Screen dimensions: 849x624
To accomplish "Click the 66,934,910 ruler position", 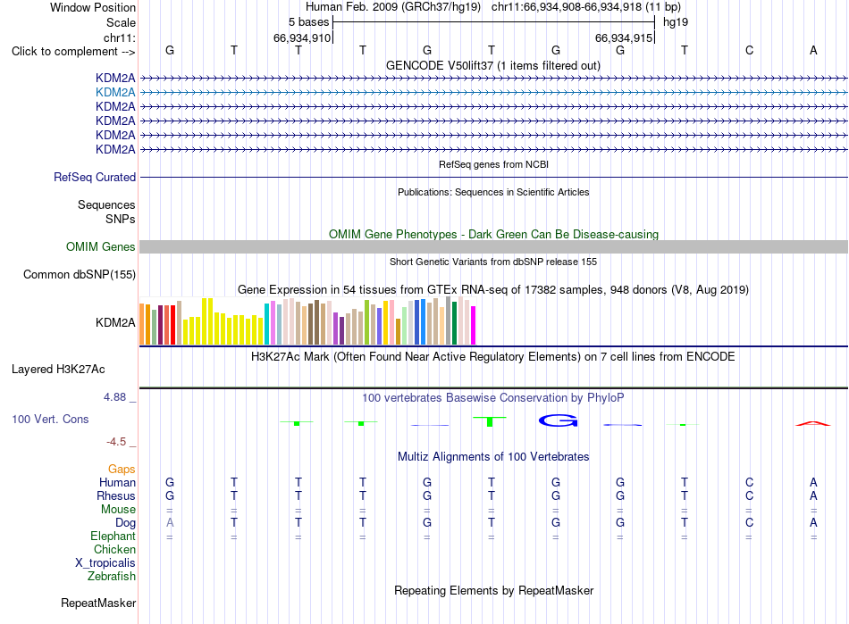I will click(x=301, y=37).
